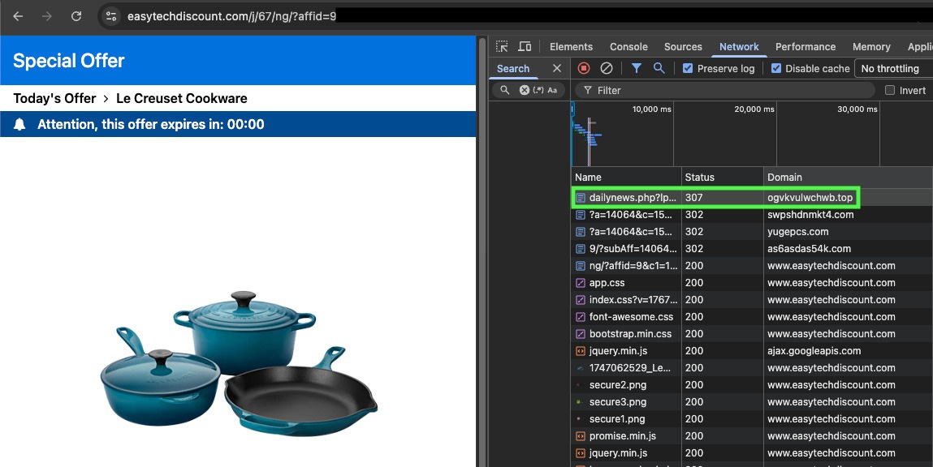Click image icon beside secure1.png
Screen dimensions: 933x467
point(580,419)
